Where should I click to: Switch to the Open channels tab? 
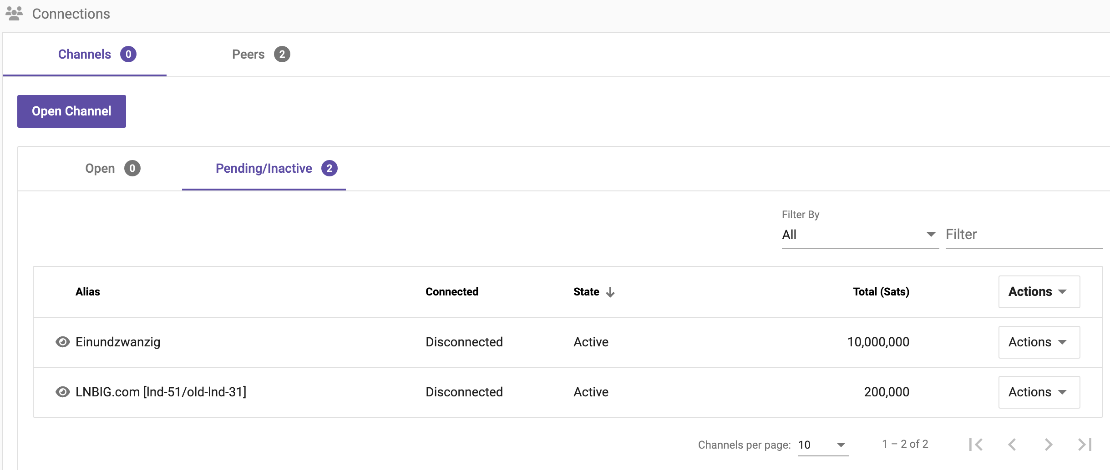click(x=112, y=169)
